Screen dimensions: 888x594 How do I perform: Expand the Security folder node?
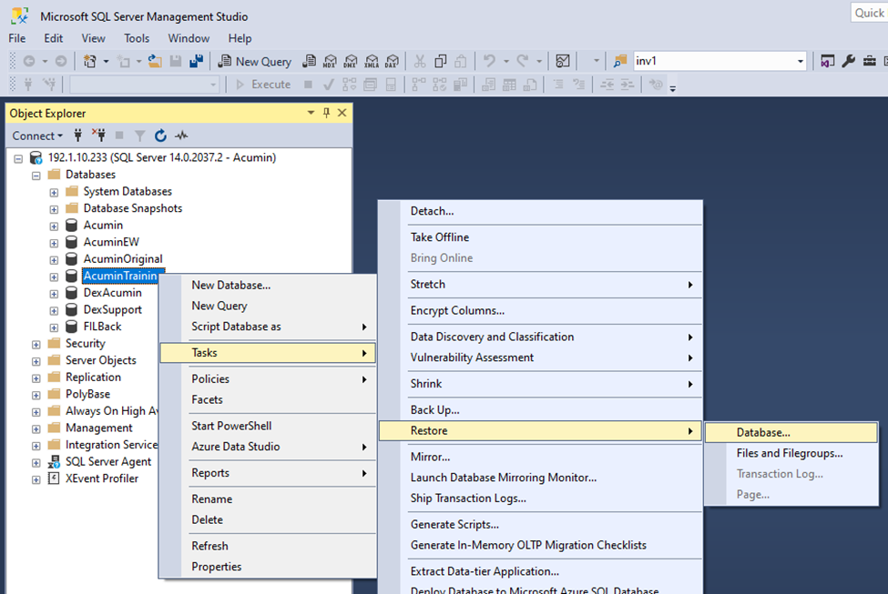pyautogui.click(x=36, y=345)
